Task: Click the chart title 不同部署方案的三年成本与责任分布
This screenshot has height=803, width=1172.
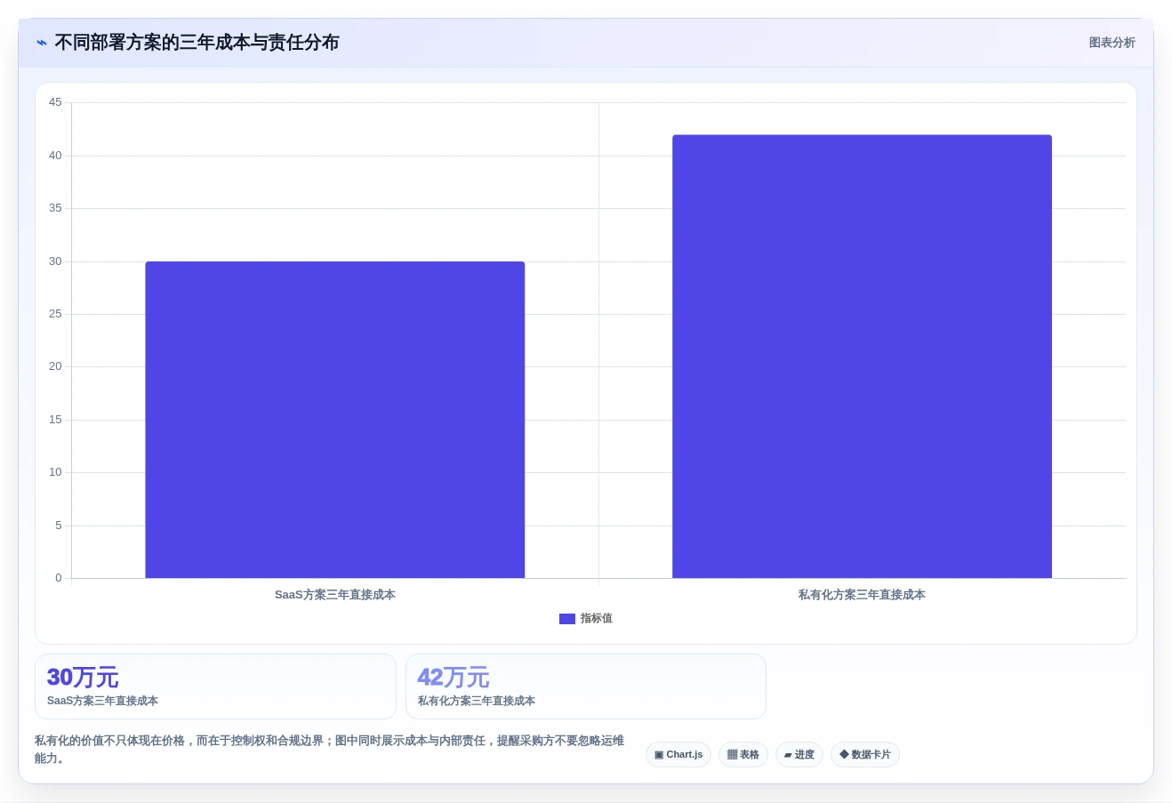Action: (x=197, y=43)
